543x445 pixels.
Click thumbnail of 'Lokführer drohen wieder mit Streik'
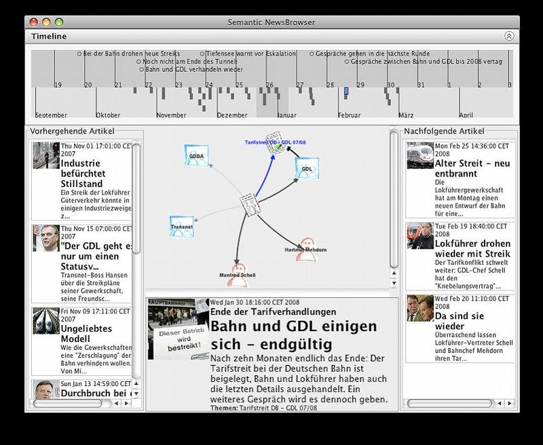[x=420, y=235]
